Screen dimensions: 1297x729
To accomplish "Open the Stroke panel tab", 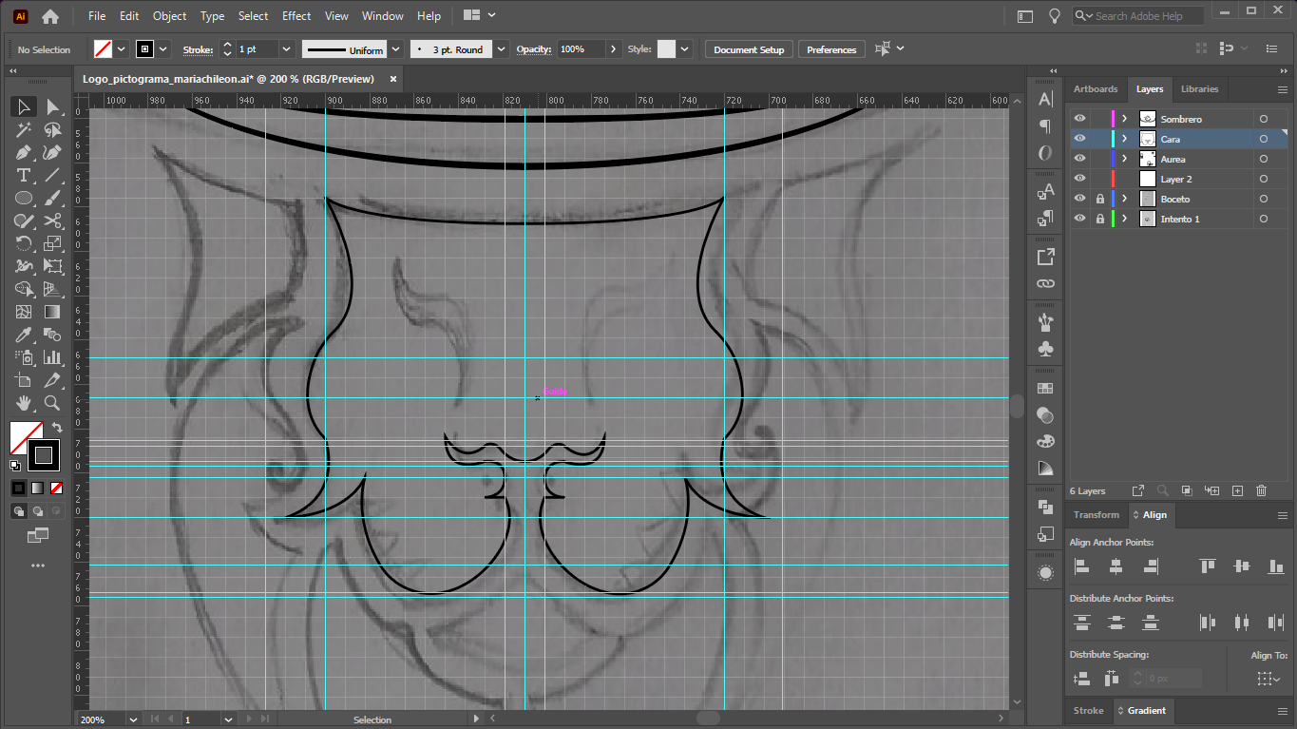I will click(x=1089, y=711).
